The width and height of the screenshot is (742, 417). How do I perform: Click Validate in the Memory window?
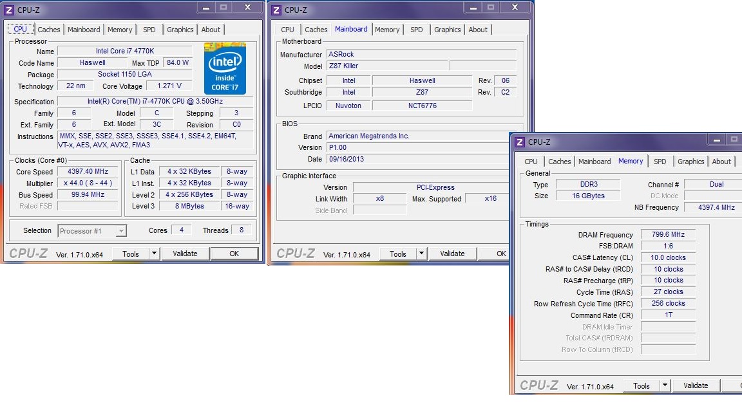[696, 385]
